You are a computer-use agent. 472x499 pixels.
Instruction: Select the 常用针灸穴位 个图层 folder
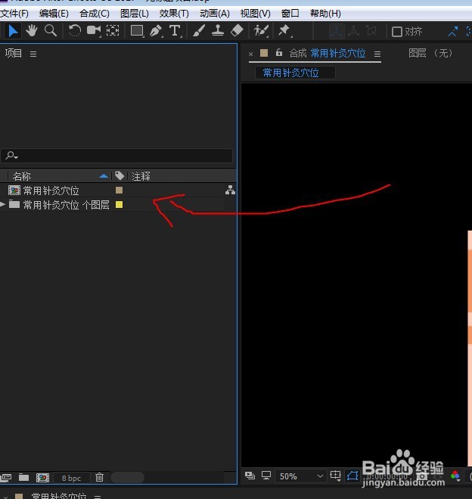(67, 205)
